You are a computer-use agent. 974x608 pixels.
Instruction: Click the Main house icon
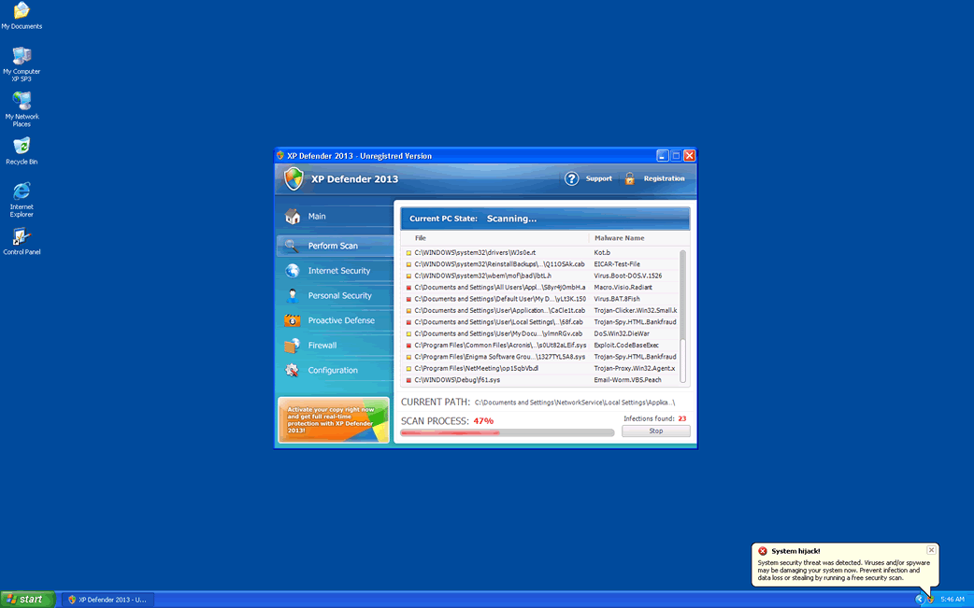(x=293, y=217)
